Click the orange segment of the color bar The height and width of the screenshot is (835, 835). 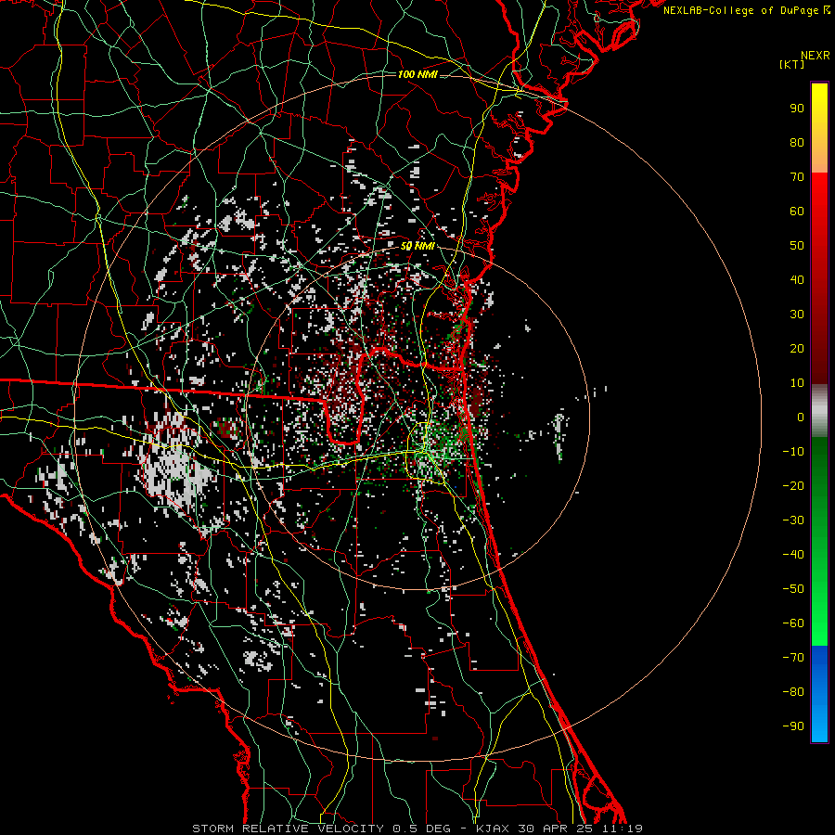819,157
